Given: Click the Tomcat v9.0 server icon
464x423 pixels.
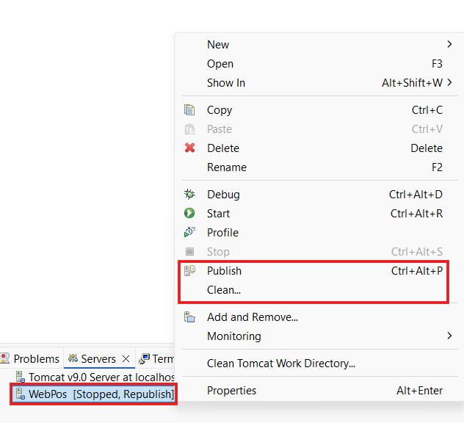Looking at the screenshot, I should 21,377.
